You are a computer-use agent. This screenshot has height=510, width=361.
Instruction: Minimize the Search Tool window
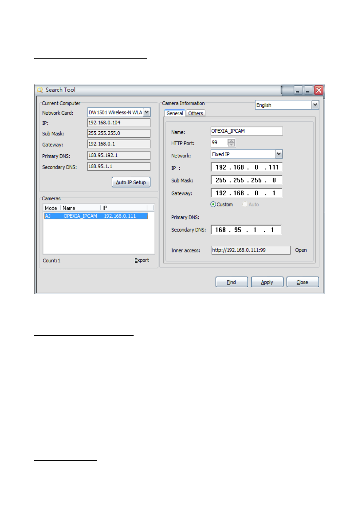click(298, 90)
